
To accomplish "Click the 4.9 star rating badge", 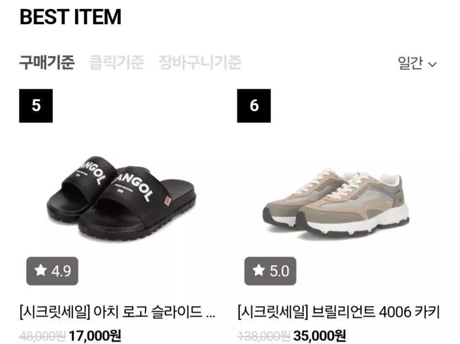I will click(x=52, y=271).
